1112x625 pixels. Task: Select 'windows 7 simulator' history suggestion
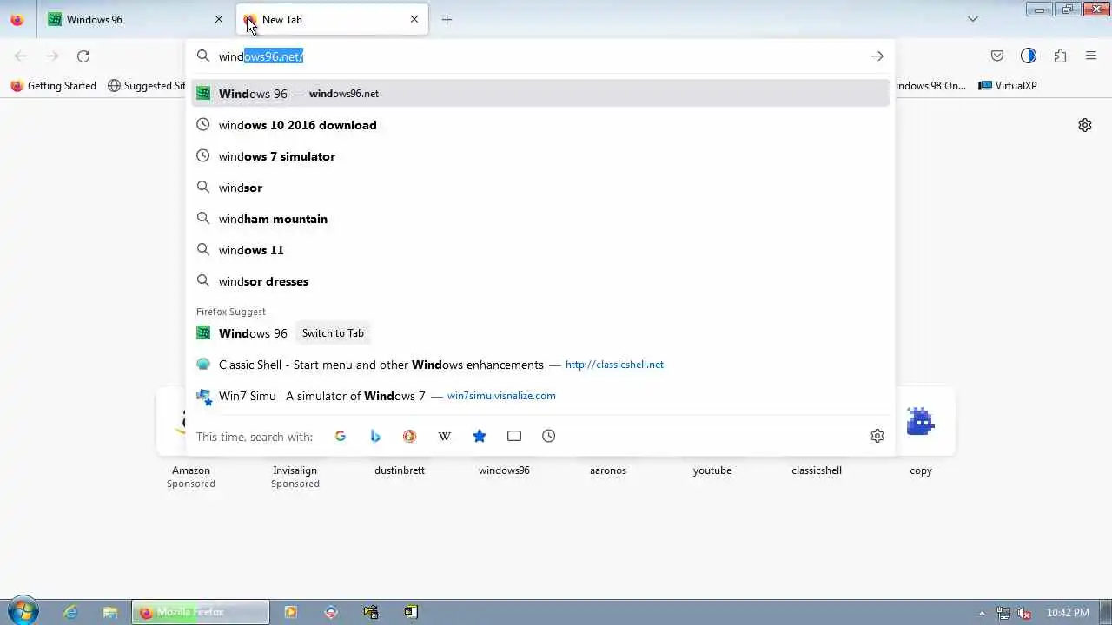(x=540, y=156)
